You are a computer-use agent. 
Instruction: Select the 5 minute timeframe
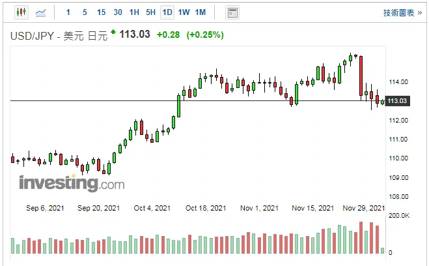[85, 12]
